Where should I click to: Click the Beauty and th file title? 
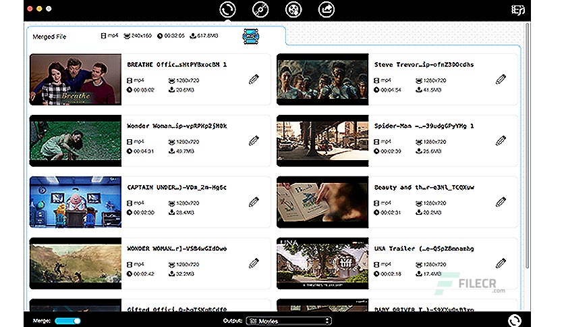424,187
